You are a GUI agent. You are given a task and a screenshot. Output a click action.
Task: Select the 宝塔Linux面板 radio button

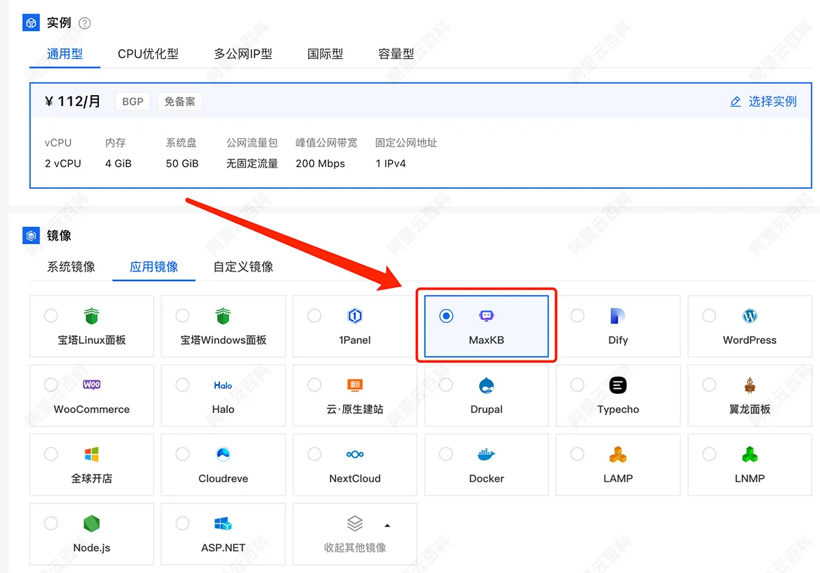point(51,316)
